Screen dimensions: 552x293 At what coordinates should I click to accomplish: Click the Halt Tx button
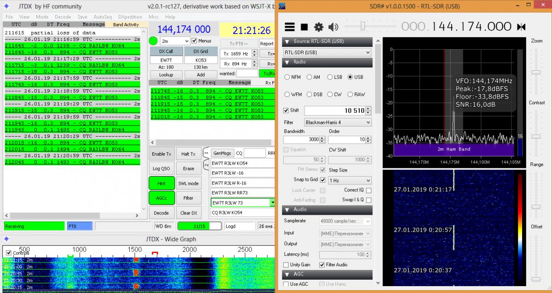click(x=189, y=154)
